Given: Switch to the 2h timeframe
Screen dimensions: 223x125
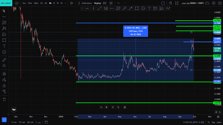Looking at the screenshot, I should [x=46, y=3].
